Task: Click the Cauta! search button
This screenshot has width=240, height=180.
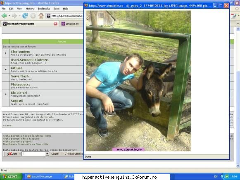Action: pos(55,154)
